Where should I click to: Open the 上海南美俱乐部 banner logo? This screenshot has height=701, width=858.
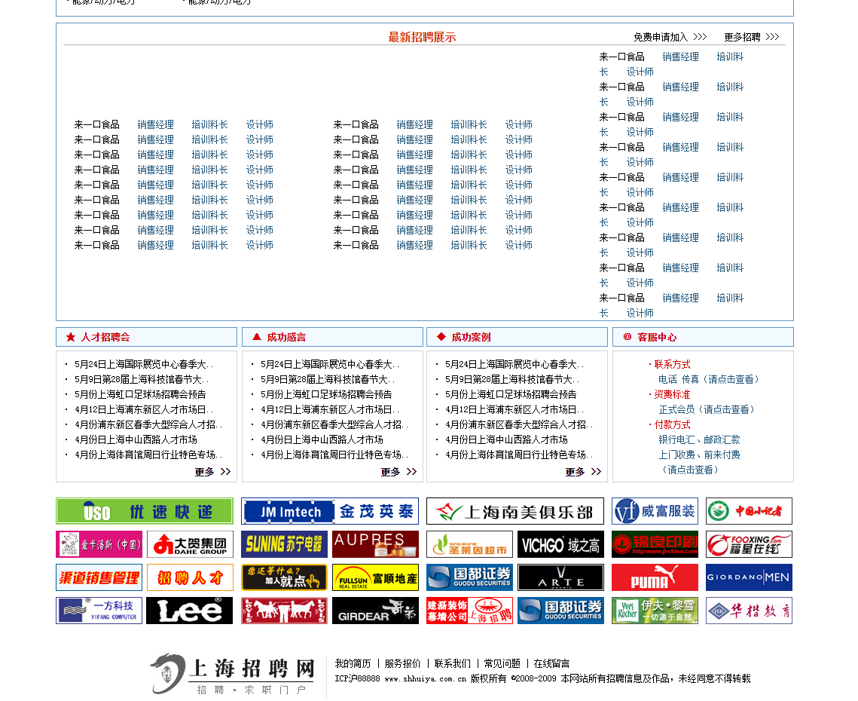pyautogui.click(x=515, y=511)
